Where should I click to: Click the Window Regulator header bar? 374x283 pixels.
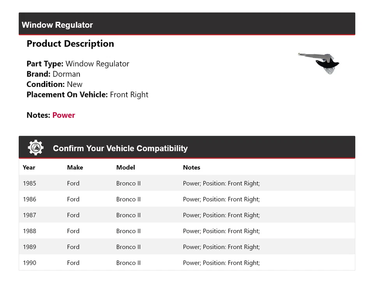pos(187,24)
